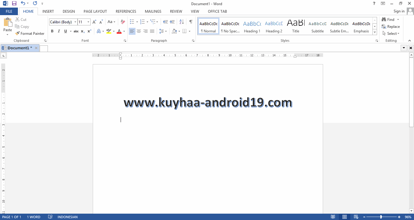Apply subscript formatting
Viewport: 414px width, 220px height.
pyautogui.click(x=83, y=31)
